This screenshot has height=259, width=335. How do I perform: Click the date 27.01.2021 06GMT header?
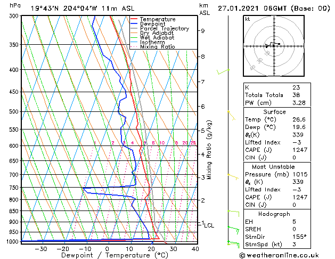252,9
